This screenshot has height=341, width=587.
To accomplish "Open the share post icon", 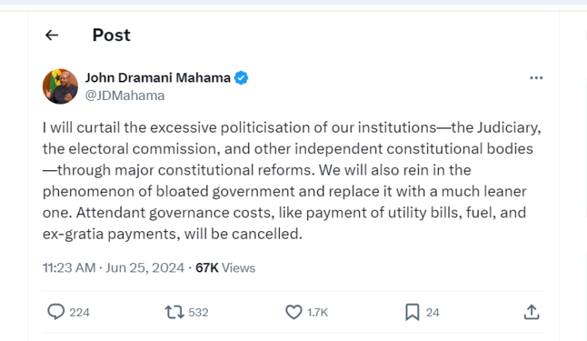I will pos(532,311).
